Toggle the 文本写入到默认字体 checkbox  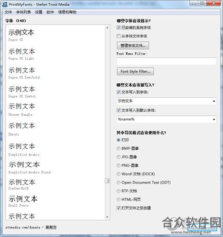coord(119,110)
